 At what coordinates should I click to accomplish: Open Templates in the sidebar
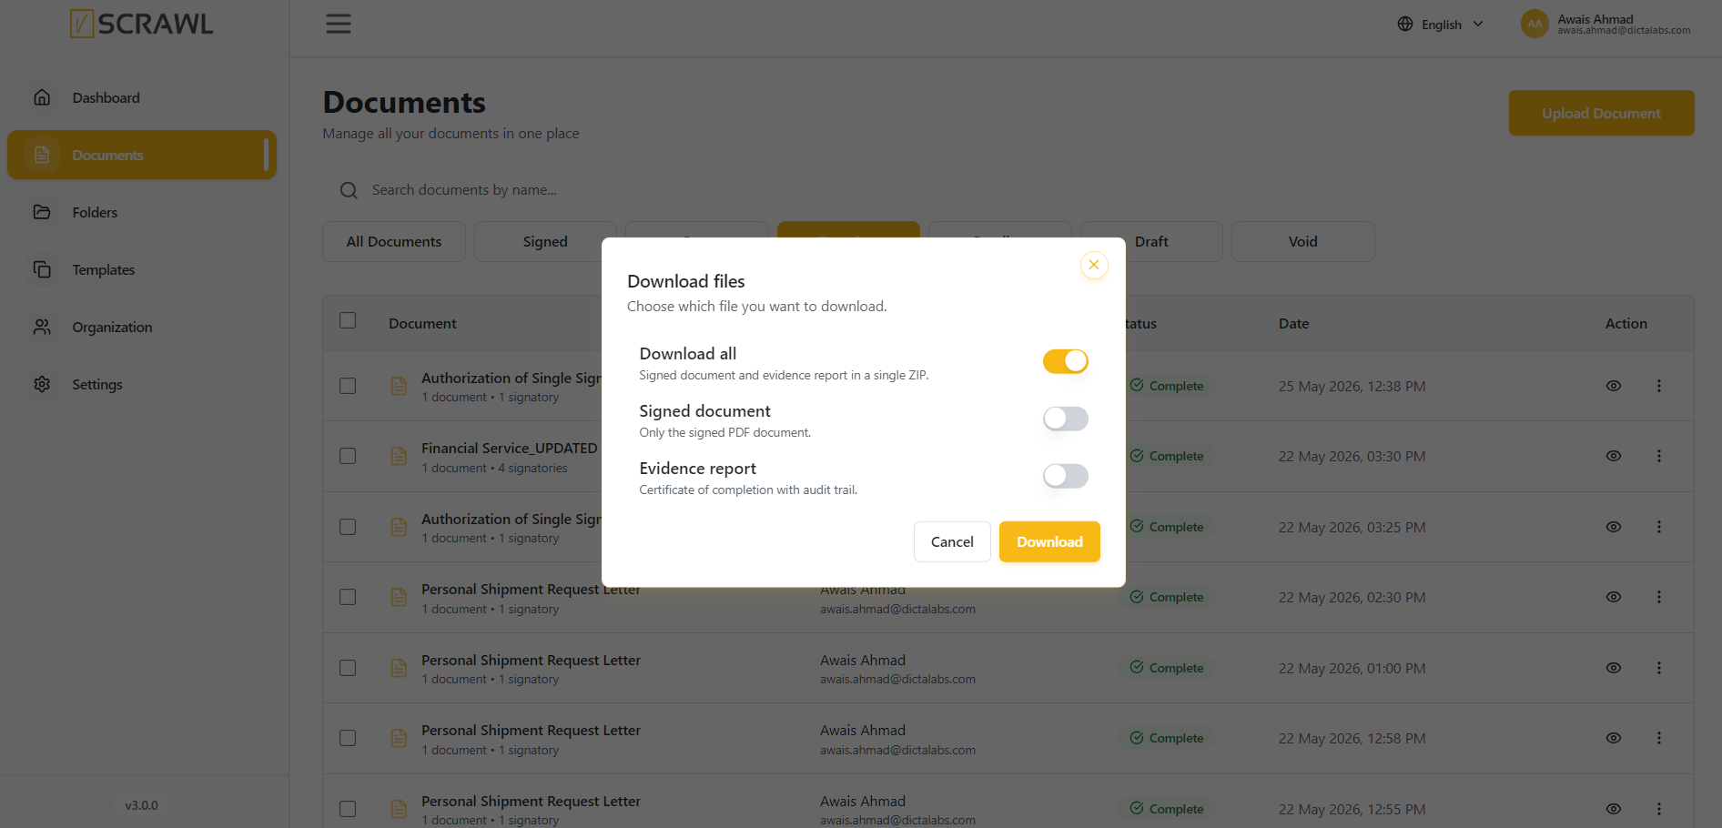(141, 269)
